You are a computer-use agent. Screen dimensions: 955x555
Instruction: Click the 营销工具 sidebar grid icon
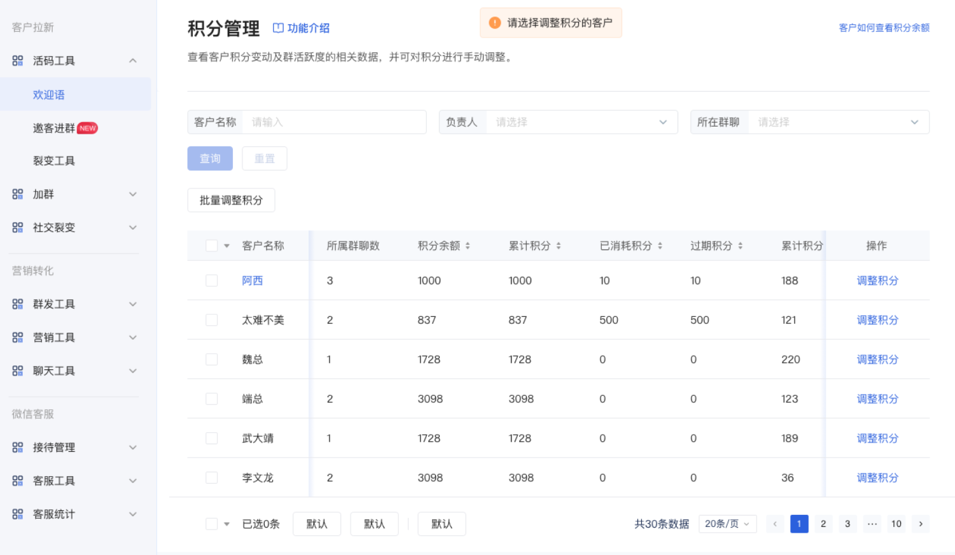click(x=18, y=337)
